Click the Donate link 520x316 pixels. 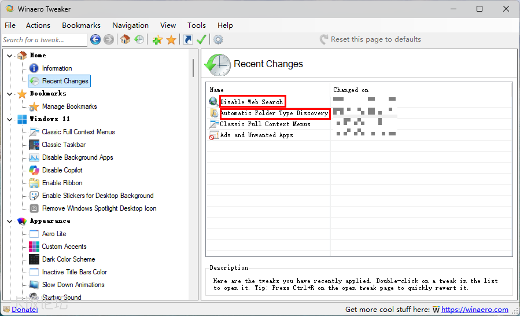24,310
